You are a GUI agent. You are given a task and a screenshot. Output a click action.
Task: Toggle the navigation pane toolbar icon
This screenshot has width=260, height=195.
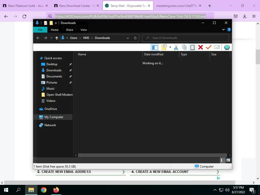coord(155,47)
